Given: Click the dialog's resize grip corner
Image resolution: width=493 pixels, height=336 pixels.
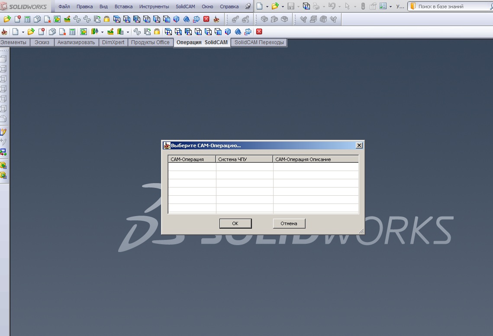Looking at the screenshot, I should coord(361,231).
